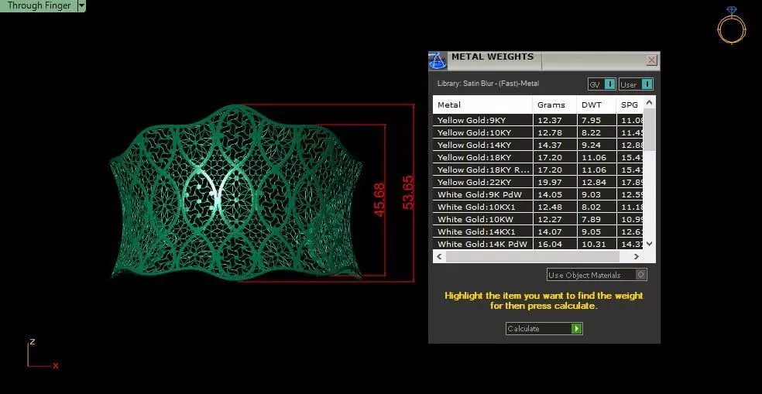
Task: Select the White Gold:10KX1 row
Action: [538, 207]
